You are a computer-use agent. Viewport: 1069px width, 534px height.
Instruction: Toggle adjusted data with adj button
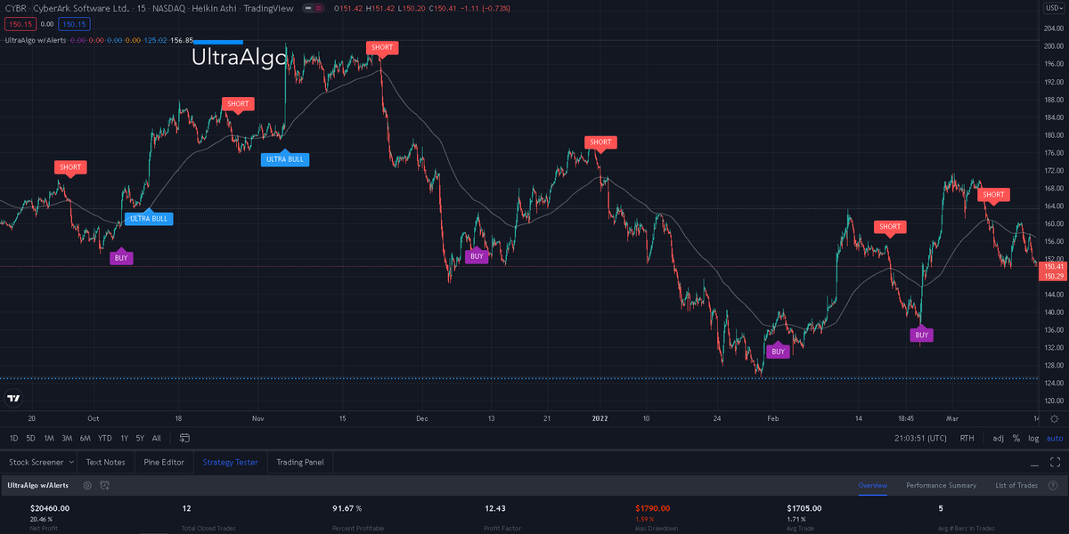click(998, 438)
